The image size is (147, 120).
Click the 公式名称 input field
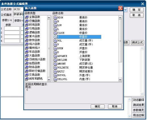point(18,10)
